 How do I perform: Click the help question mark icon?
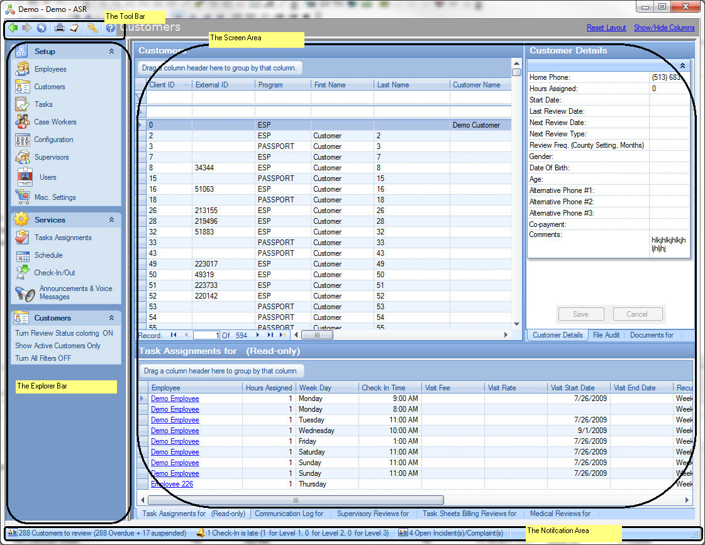(111, 28)
